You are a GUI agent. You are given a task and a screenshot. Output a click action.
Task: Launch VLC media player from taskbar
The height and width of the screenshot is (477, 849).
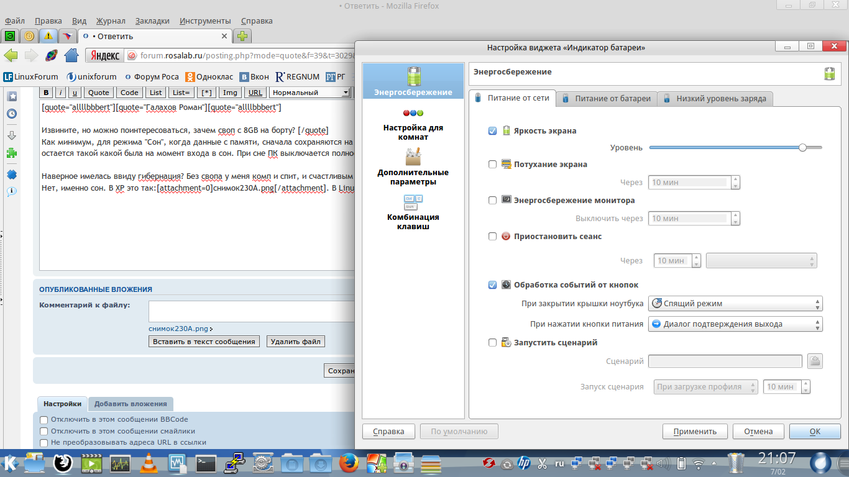point(149,463)
